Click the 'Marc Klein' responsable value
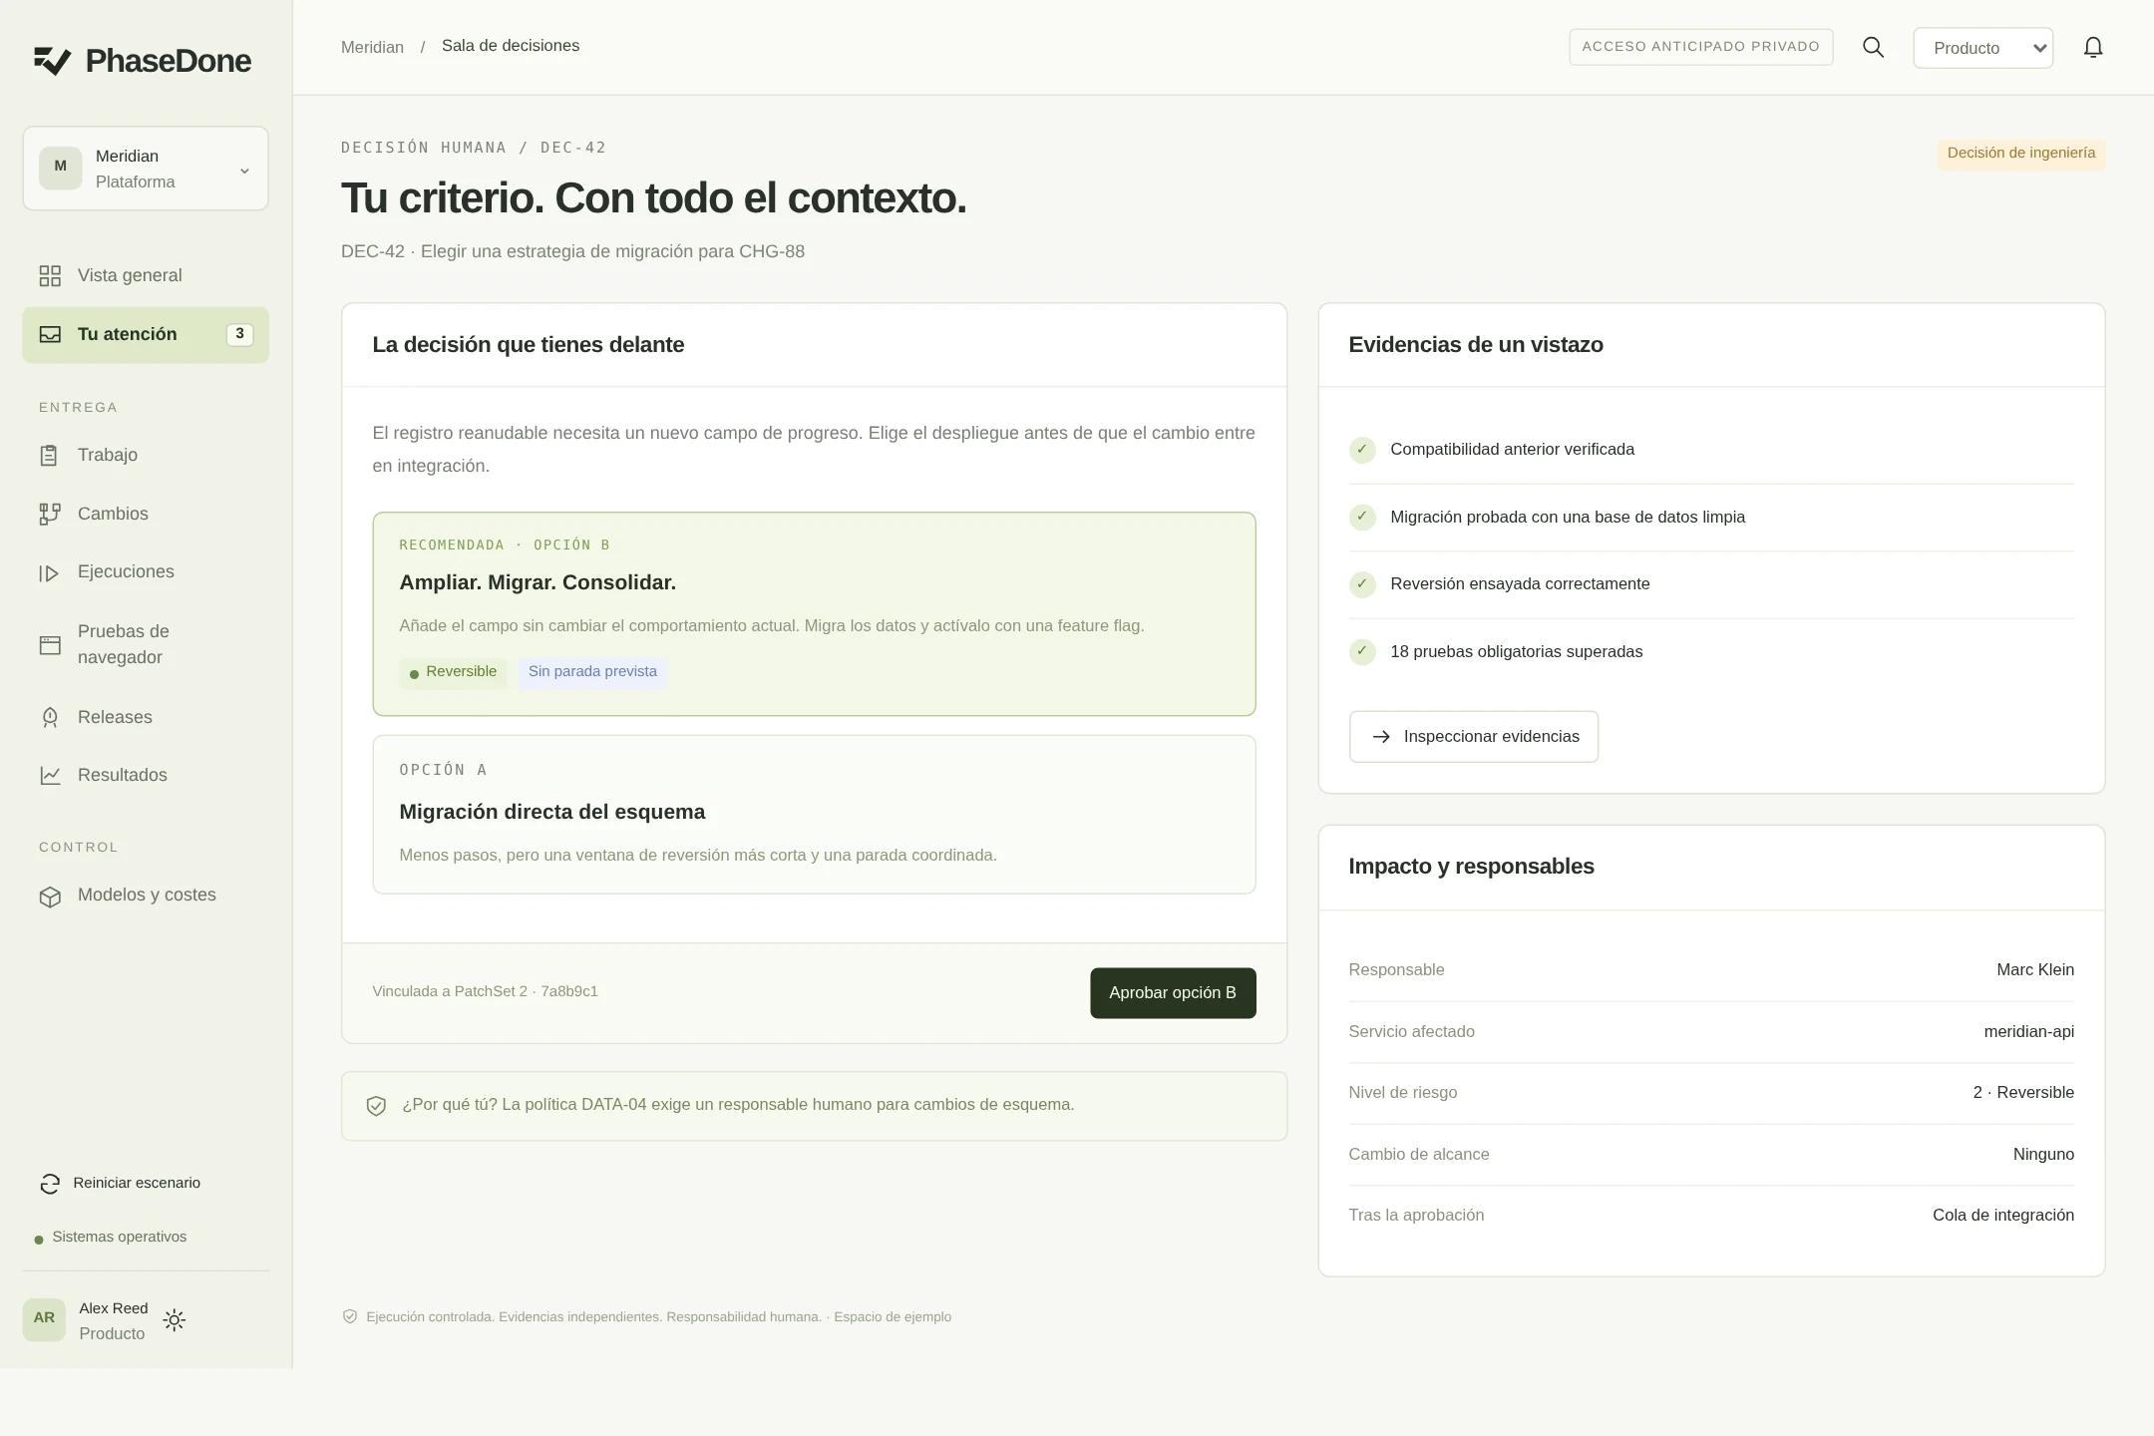2154x1436 pixels. point(2035,970)
